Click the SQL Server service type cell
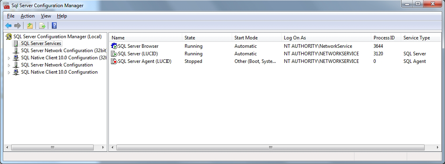Screen dimensions: 445x164 (415, 53)
